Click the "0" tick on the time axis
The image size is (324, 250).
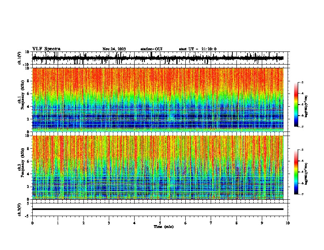pyautogui.click(x=32, y=223)
